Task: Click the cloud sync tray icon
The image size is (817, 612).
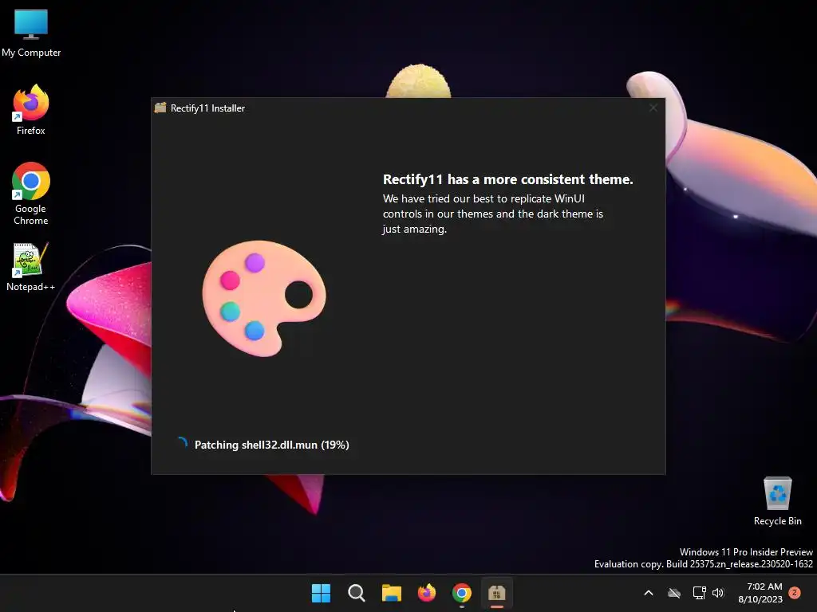Action: [674, 593]
